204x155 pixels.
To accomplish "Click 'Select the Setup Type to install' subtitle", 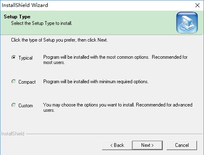I will tap(42, 23).
